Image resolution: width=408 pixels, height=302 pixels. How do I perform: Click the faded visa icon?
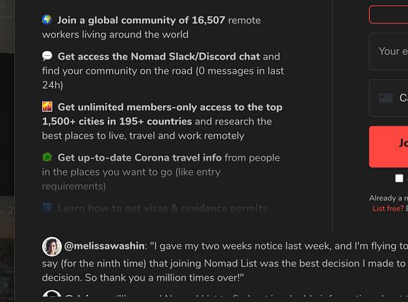point(47,208)
